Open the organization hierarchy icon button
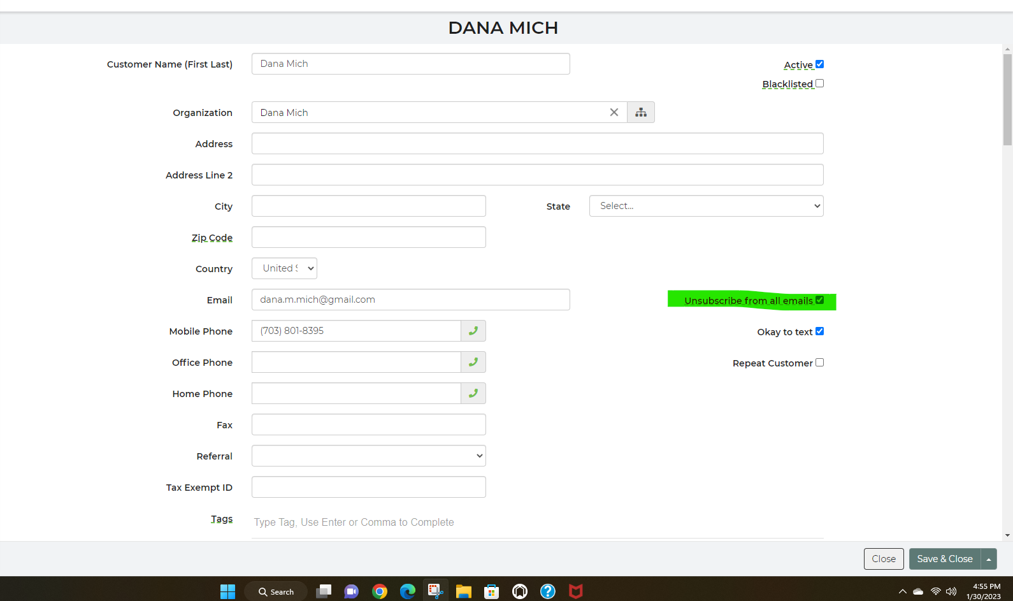This screenshot has height=601, width=1013. tap(641, 112)
